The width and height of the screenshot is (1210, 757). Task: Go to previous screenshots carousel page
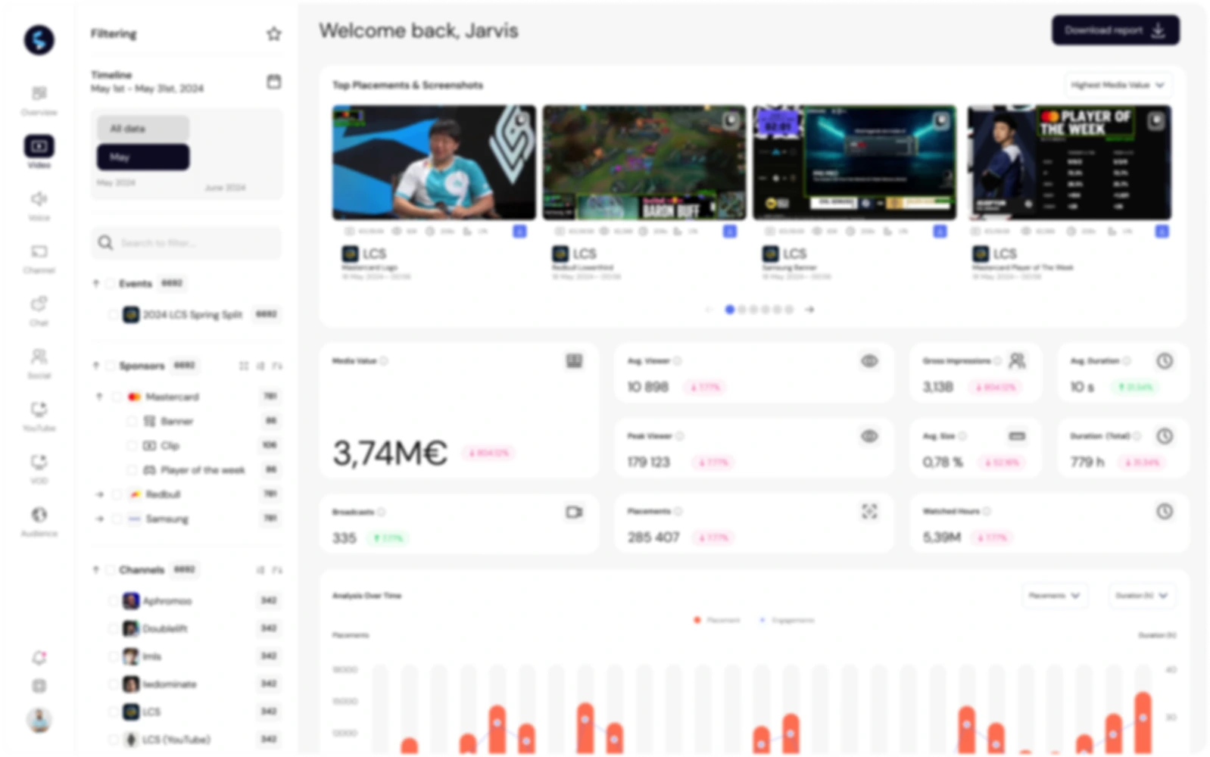[x=709, y=309]
